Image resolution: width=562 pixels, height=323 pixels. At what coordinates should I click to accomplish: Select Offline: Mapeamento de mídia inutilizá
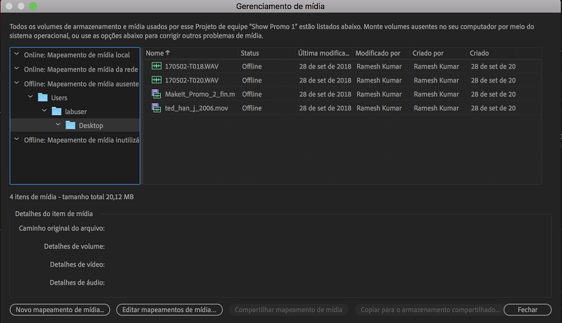(x=81, y=140)
